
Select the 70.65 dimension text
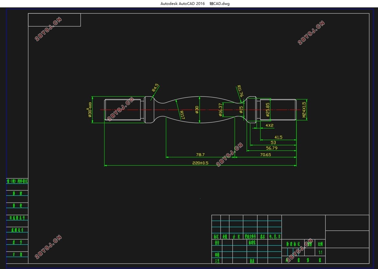(x=265, y=155)
